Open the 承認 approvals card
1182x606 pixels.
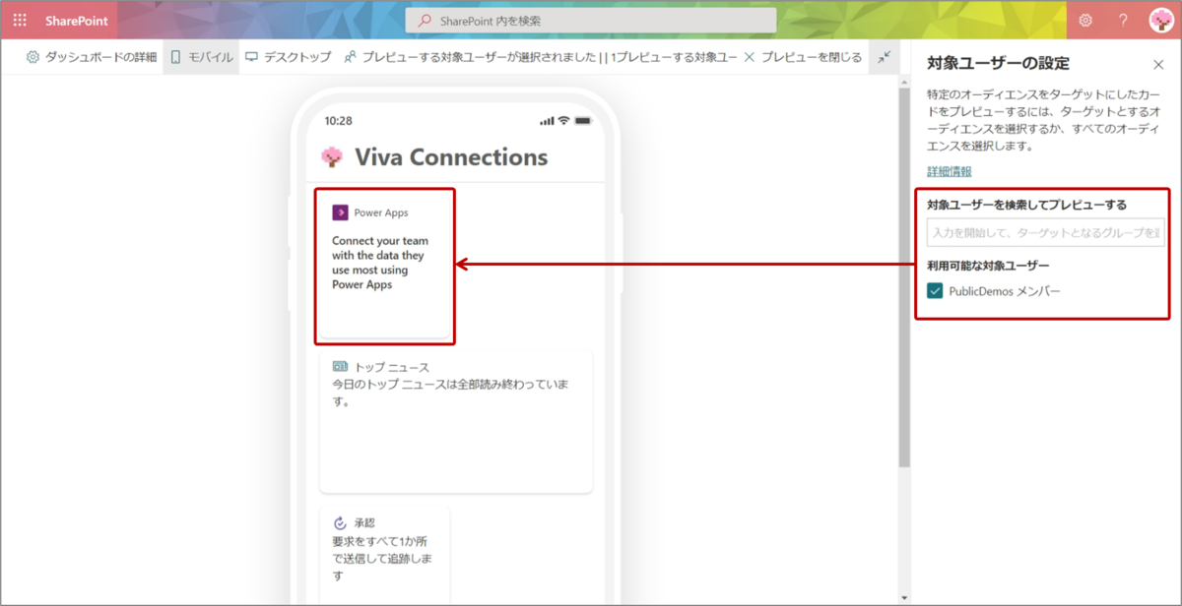point(384,556)
